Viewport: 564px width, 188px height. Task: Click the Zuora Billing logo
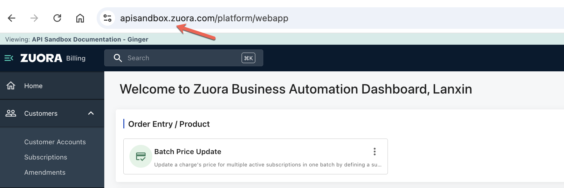coord(53,58)
